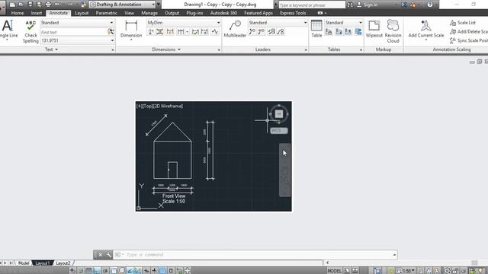Click the Multileader button
Image resolution: width=488 pixels, height=274 pixels.
click(235, 29)
